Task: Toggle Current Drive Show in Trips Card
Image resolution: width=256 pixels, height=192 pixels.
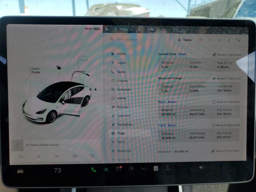Action: [214, 55]
